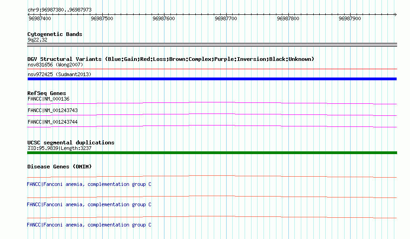Select the %ID:95.9839|Length:3237 duplication label

[59, 149]
